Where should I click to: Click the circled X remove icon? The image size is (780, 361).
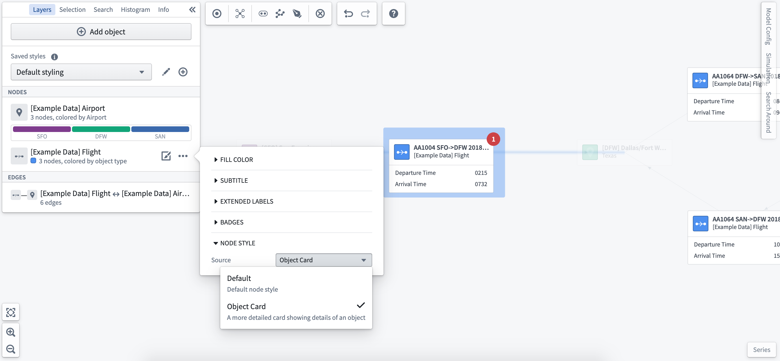(320, 14)
